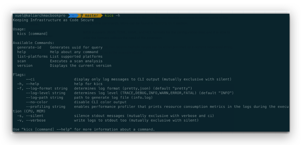The image size is (301, 145).
Task: Click the -s, --silent flag
Action: coord(30,116)
